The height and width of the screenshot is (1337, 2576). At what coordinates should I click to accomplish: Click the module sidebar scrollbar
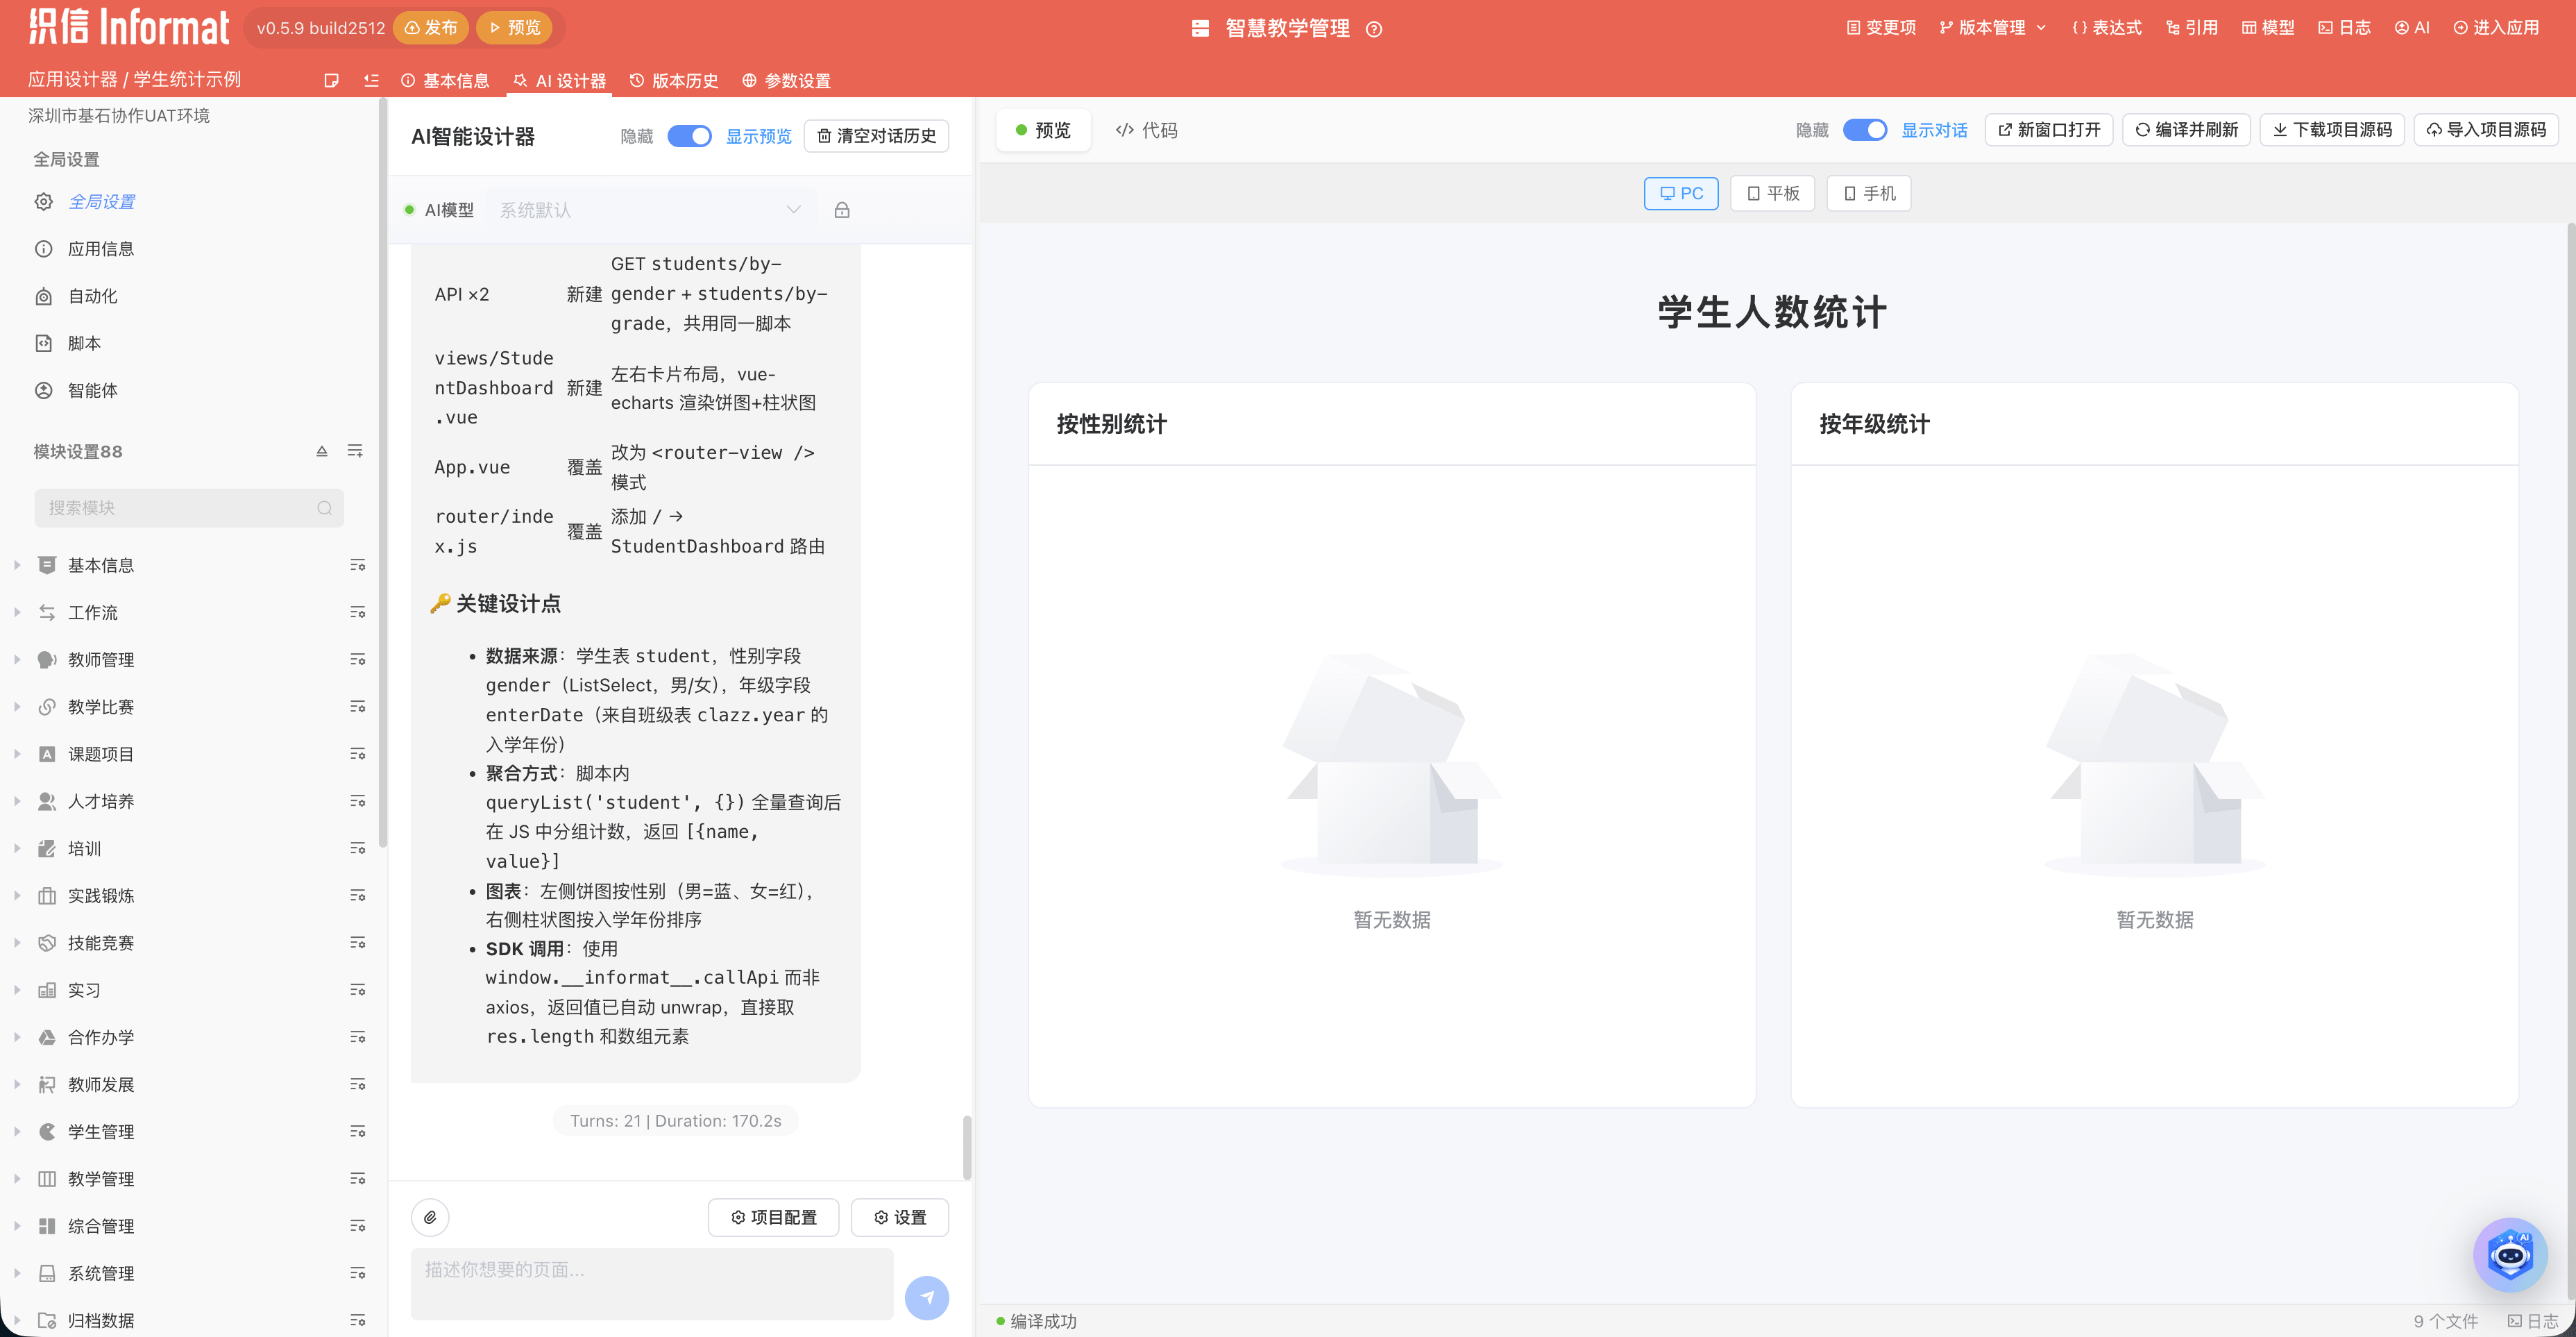383,472
